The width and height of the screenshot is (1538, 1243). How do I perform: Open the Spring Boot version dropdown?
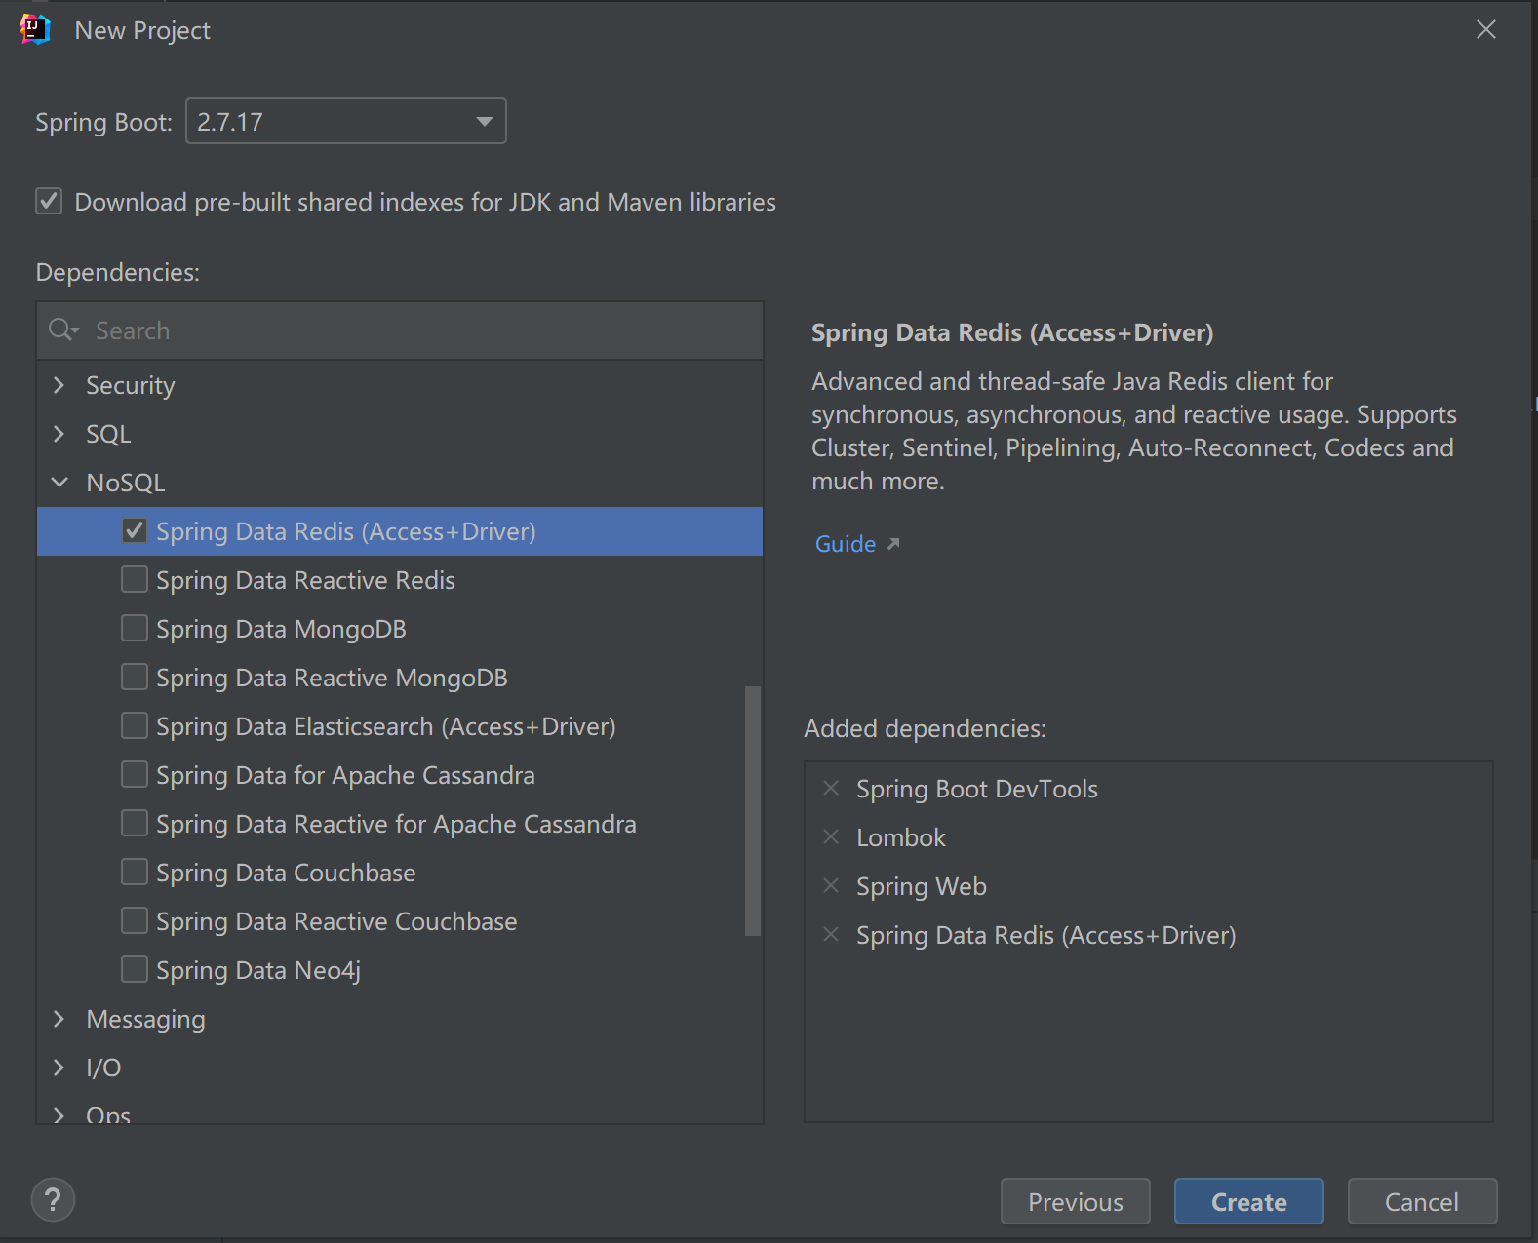346,122
